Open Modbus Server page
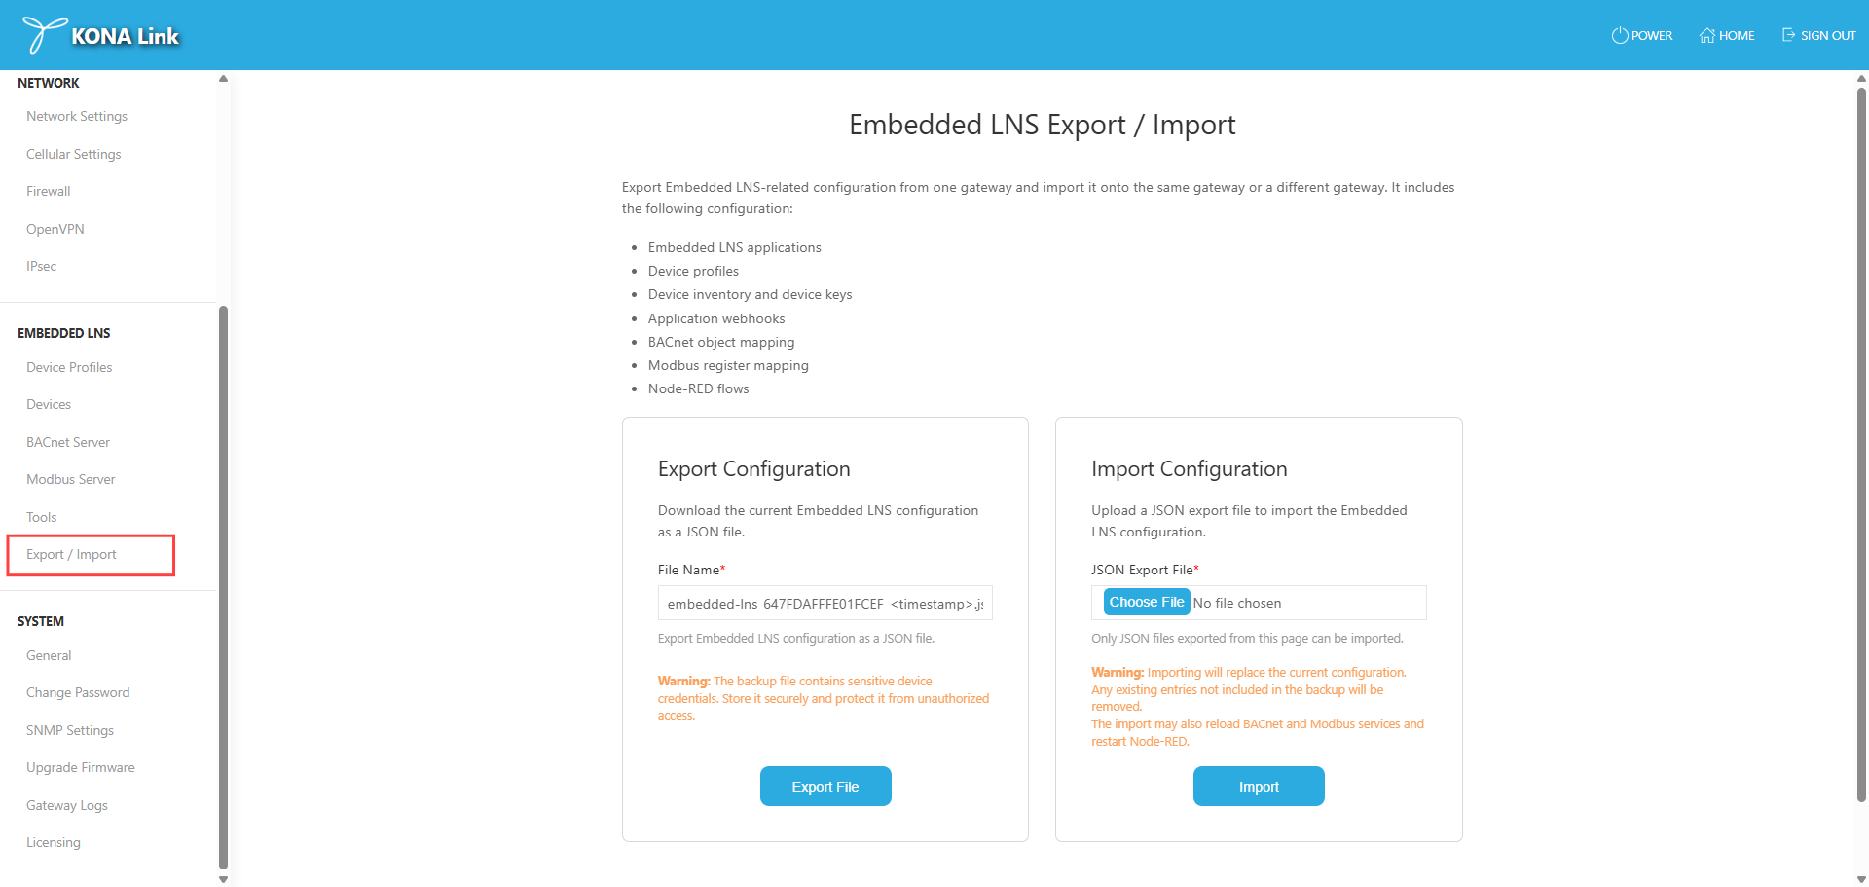Screen dimensions: 1869x887 (71, 479)
